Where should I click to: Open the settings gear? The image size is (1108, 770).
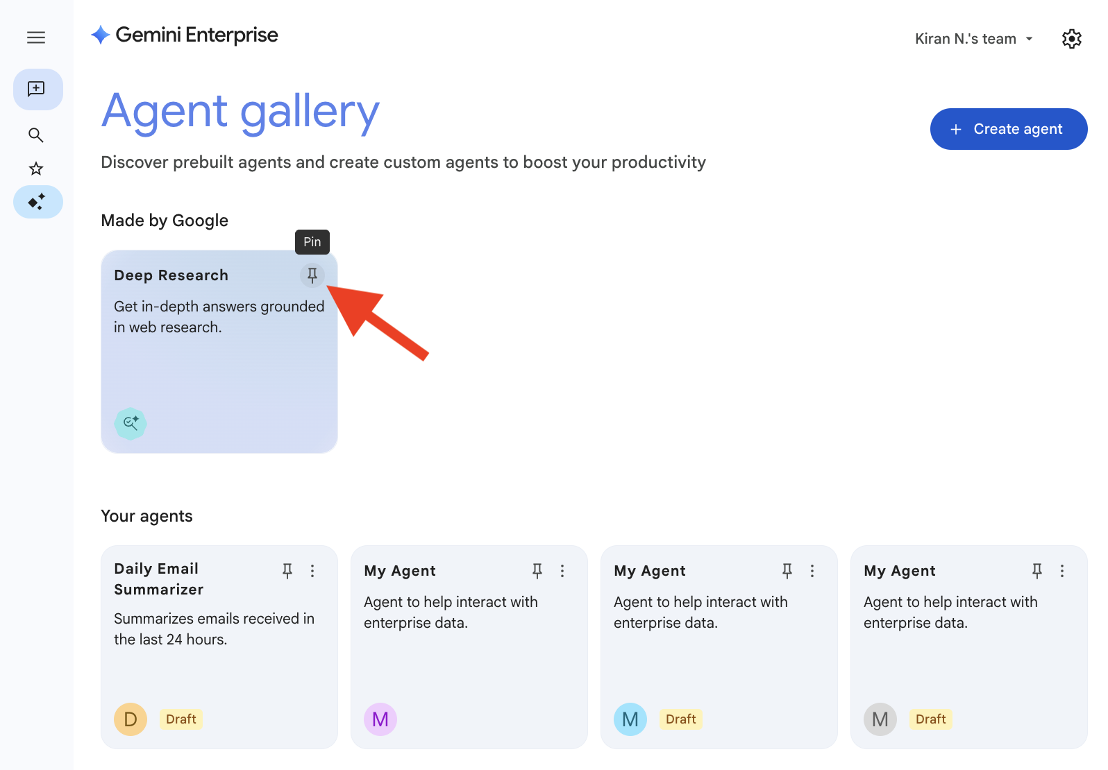point(1071,39)
